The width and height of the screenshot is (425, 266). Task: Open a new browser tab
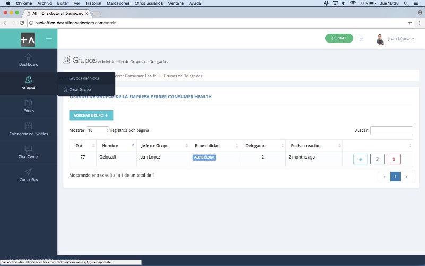coord(97,14)
